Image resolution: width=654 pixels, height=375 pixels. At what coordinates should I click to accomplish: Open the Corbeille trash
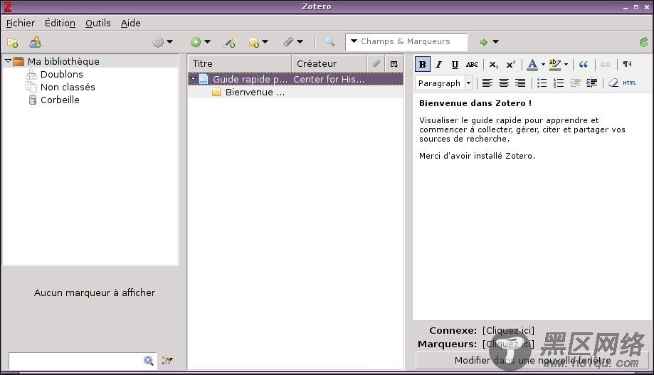(x=60, y=100)
